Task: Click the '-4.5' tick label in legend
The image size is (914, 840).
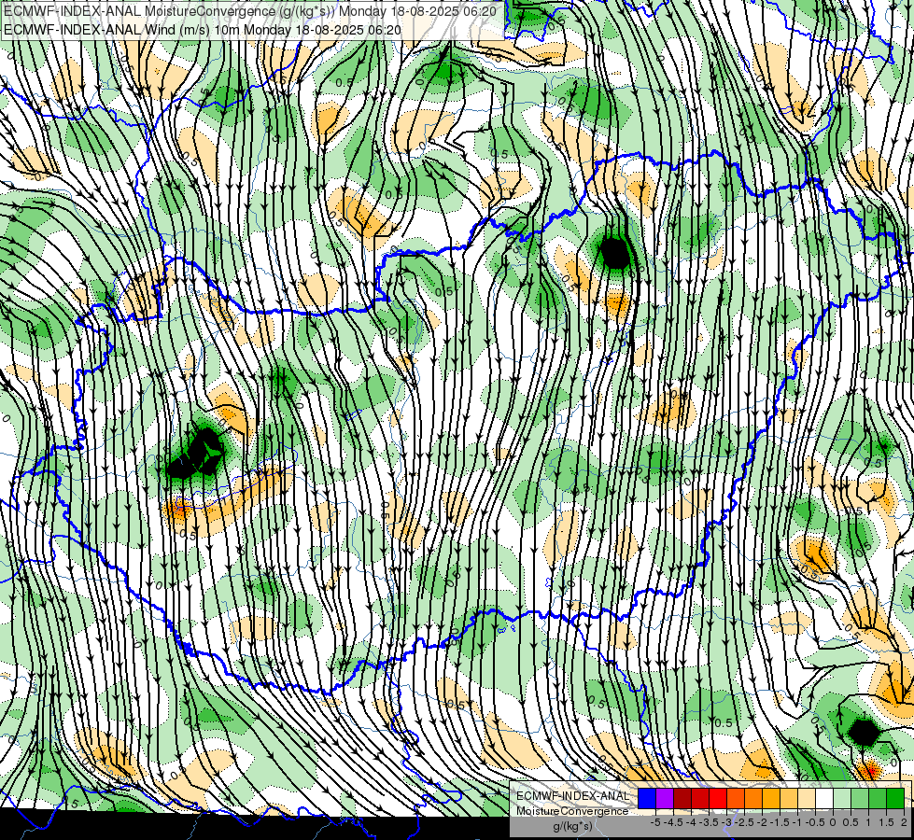Action: 674,822
